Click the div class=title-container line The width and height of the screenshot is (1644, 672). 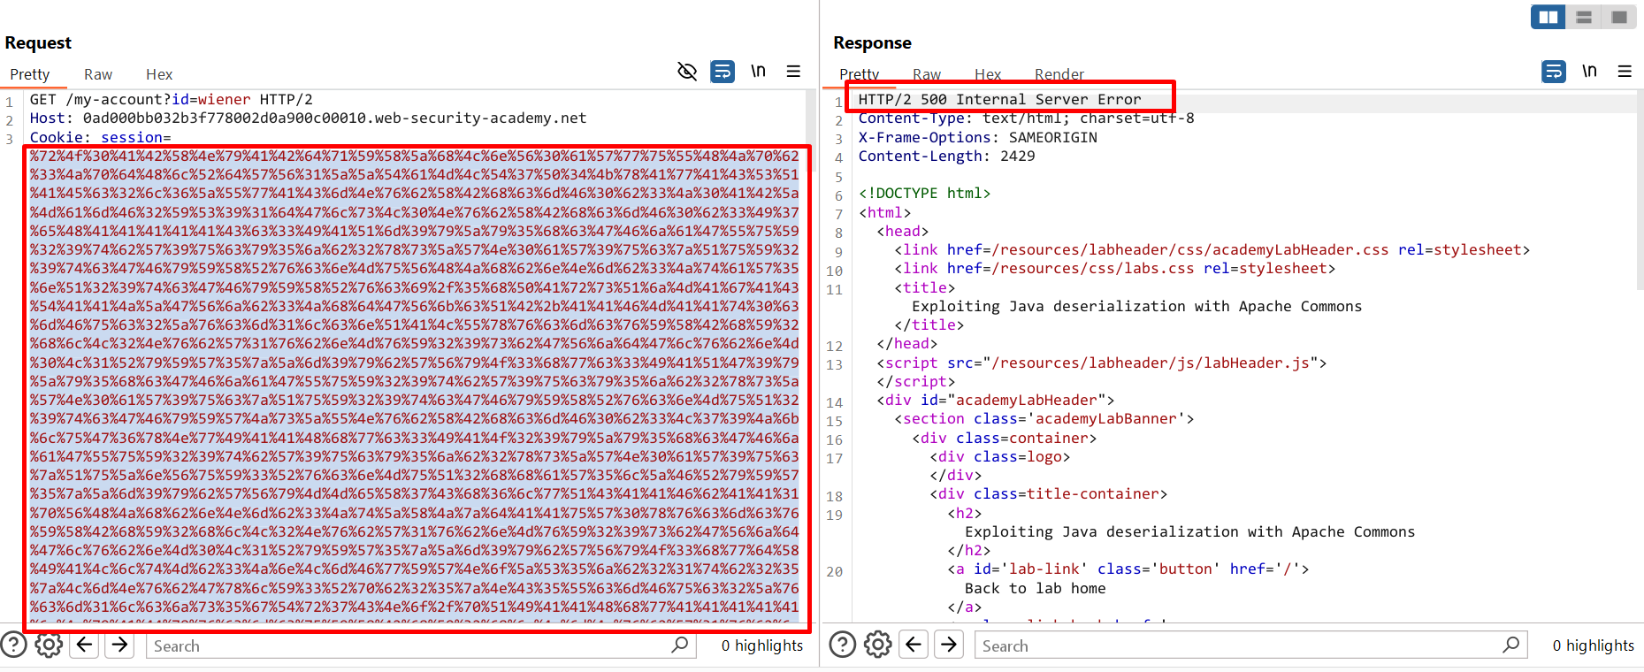click(1048, 494)
